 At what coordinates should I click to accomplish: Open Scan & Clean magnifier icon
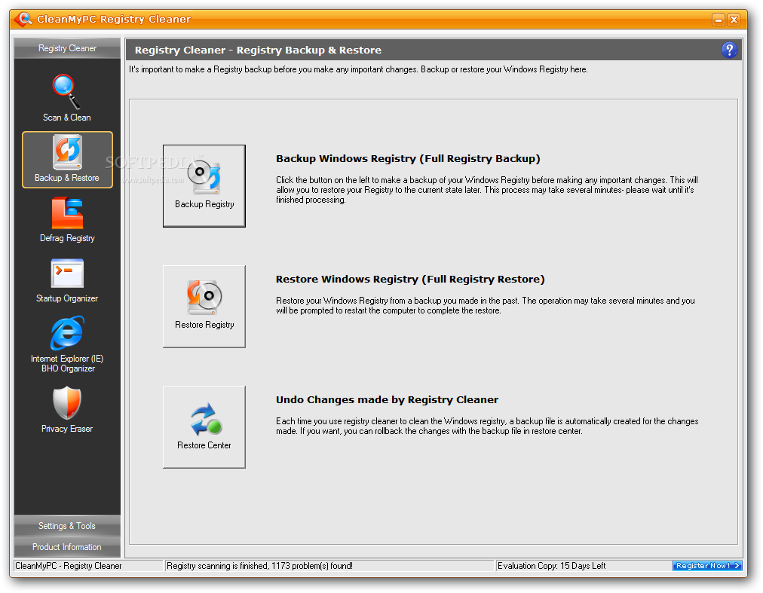[66, 91]
